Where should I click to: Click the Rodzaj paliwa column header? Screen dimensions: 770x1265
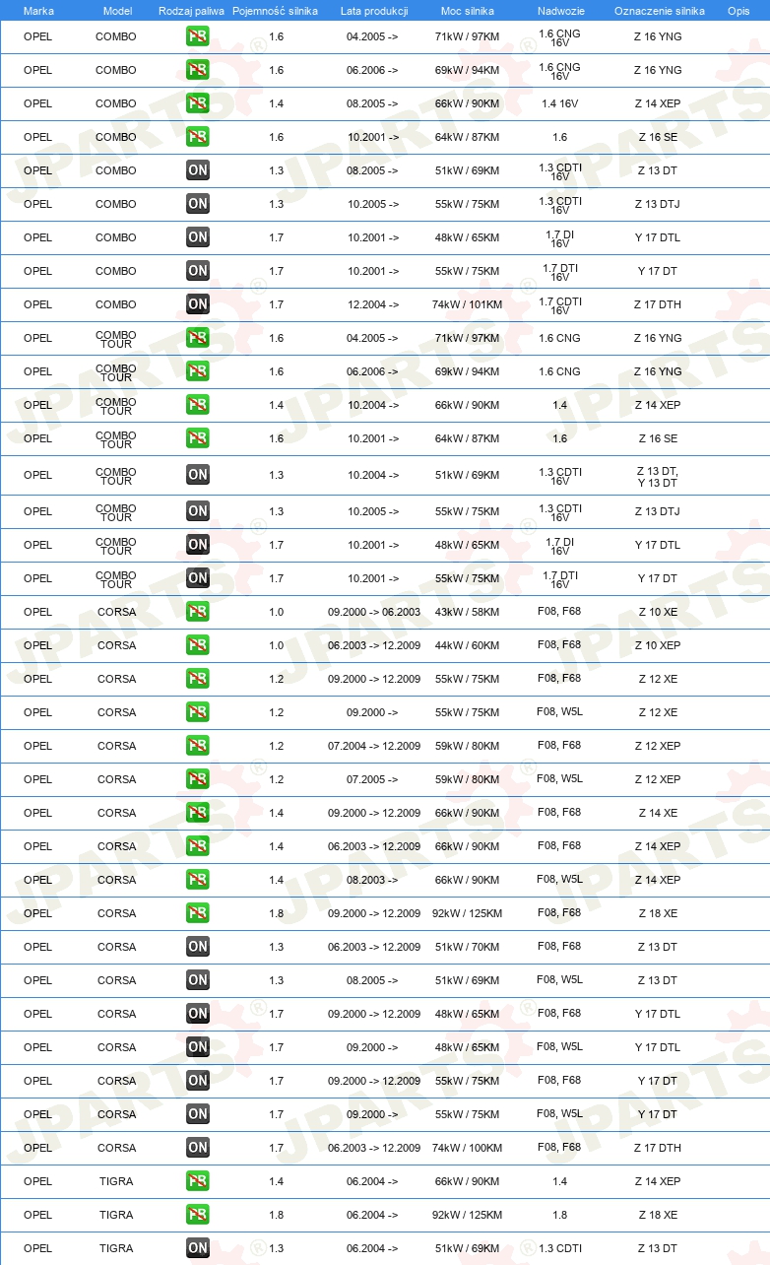(191, 11)
